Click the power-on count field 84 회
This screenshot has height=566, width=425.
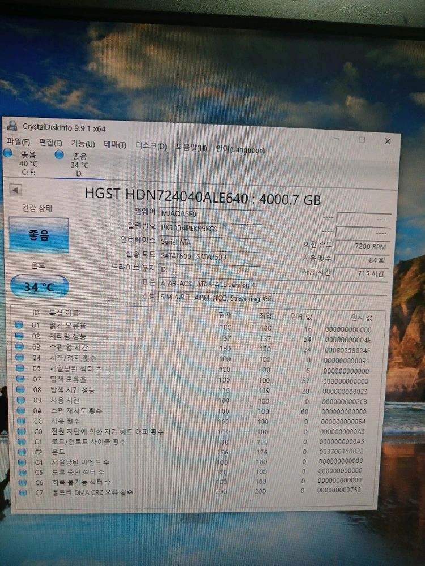pyautogui.click(x=362, y=260)
